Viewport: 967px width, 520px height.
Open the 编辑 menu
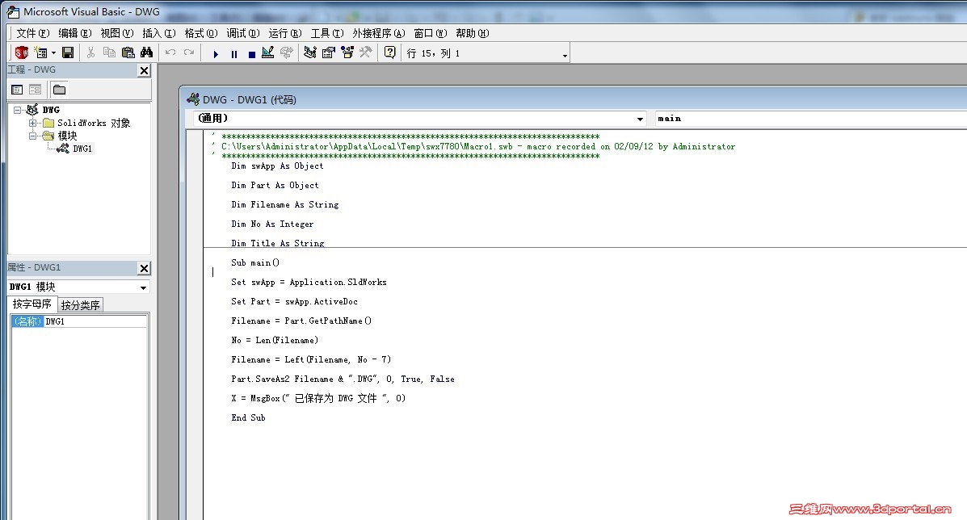(74, 33)
